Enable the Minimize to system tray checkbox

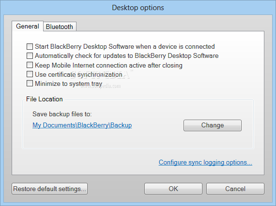tap(30, 83)
